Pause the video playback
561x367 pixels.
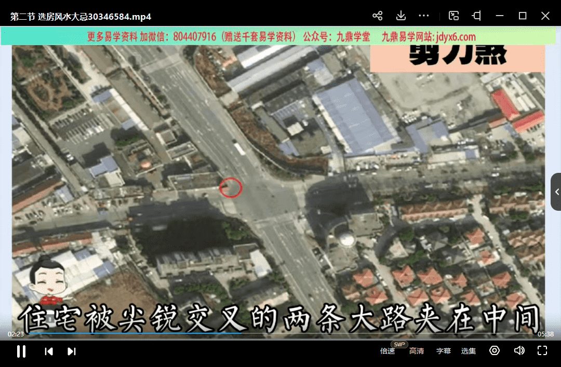click(x=21, y=351)
